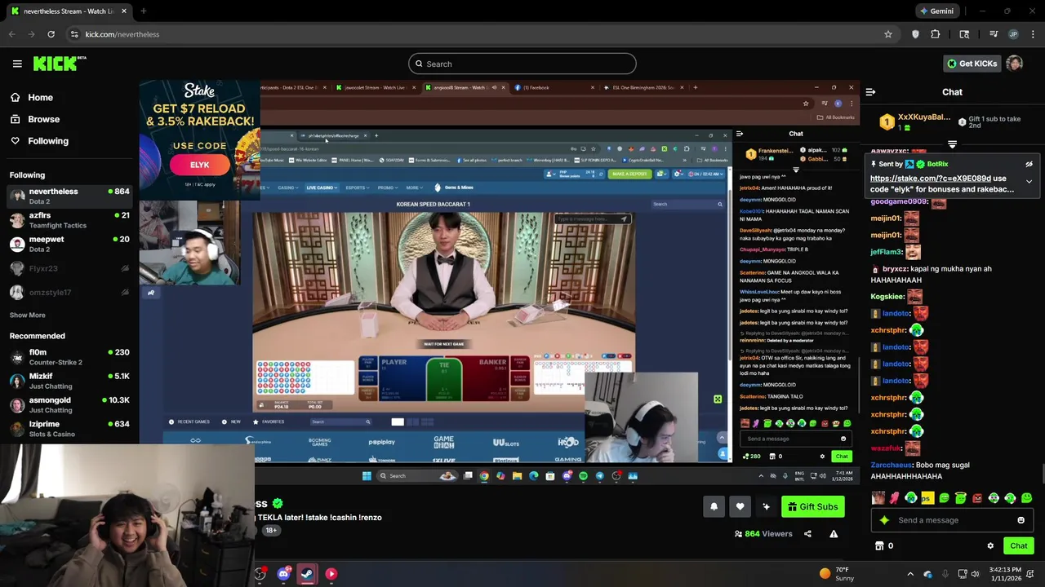
Task: Click the sparkle icon beside Gift Subs
Action: pos(766,507)
